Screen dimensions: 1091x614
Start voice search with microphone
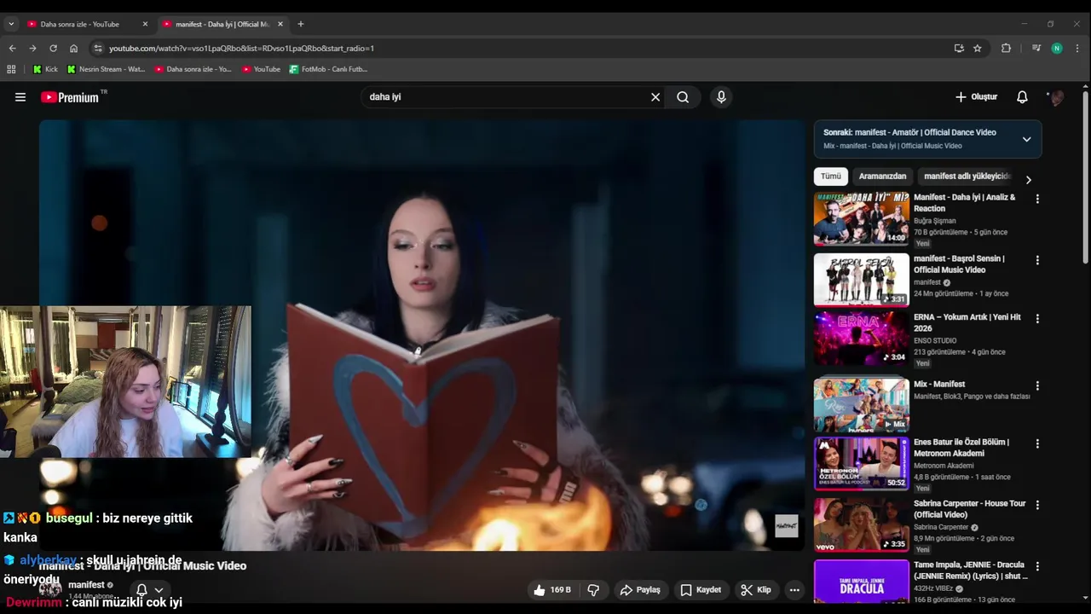coord(721,97)
